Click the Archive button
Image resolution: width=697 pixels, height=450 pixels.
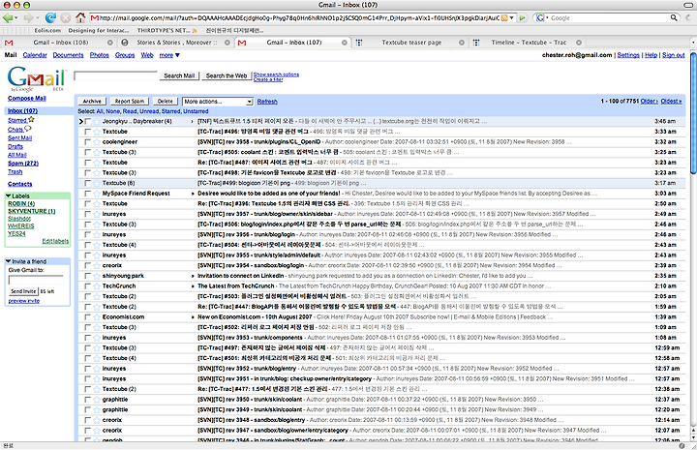pyautogui.click(x=92, y=102)
